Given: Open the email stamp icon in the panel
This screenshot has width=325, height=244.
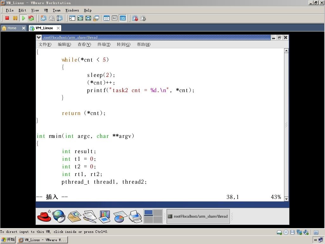Looking at the screenshot, I should (74, 216).
